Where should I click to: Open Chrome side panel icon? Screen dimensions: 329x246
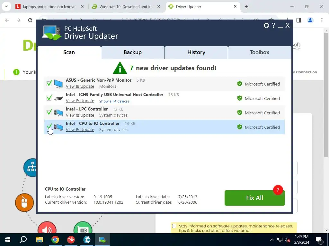[x=299, y=20]
